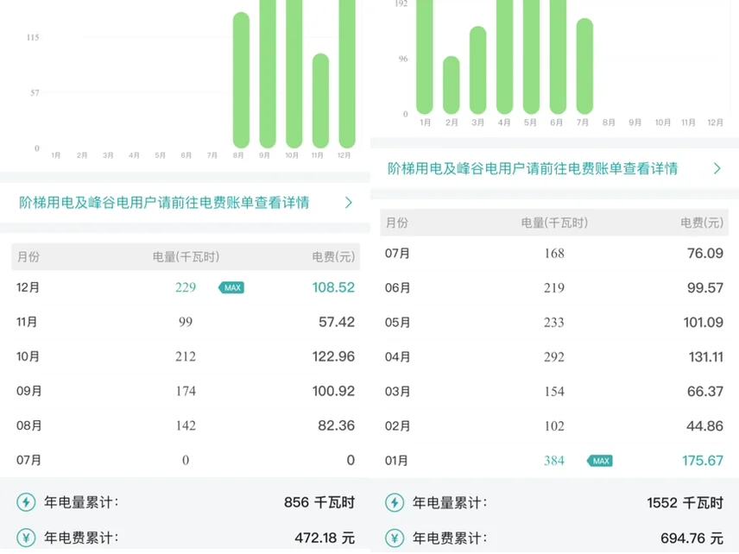This screenshot has width=739, height=554.
Task: Click the 08月 row label
Action: pyautogui.click(x=28, y=426)
